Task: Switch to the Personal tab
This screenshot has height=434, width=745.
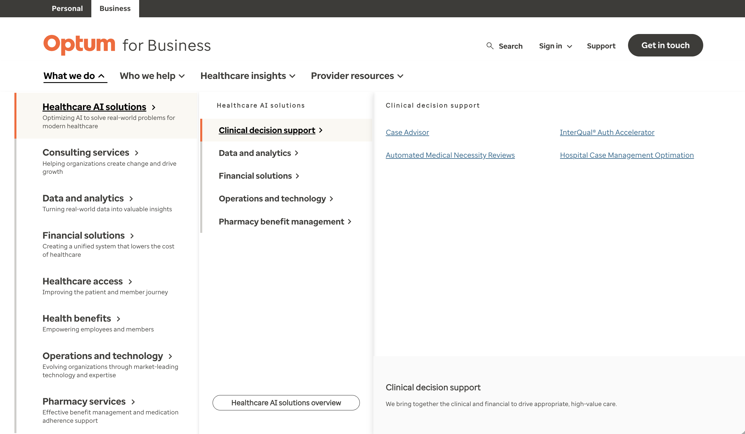Action: click(x=67, y=9)
